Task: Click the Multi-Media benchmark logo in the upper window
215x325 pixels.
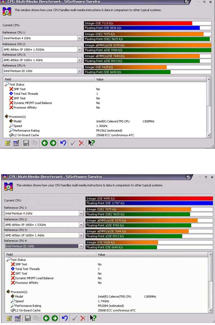Action: click(7, 11)
